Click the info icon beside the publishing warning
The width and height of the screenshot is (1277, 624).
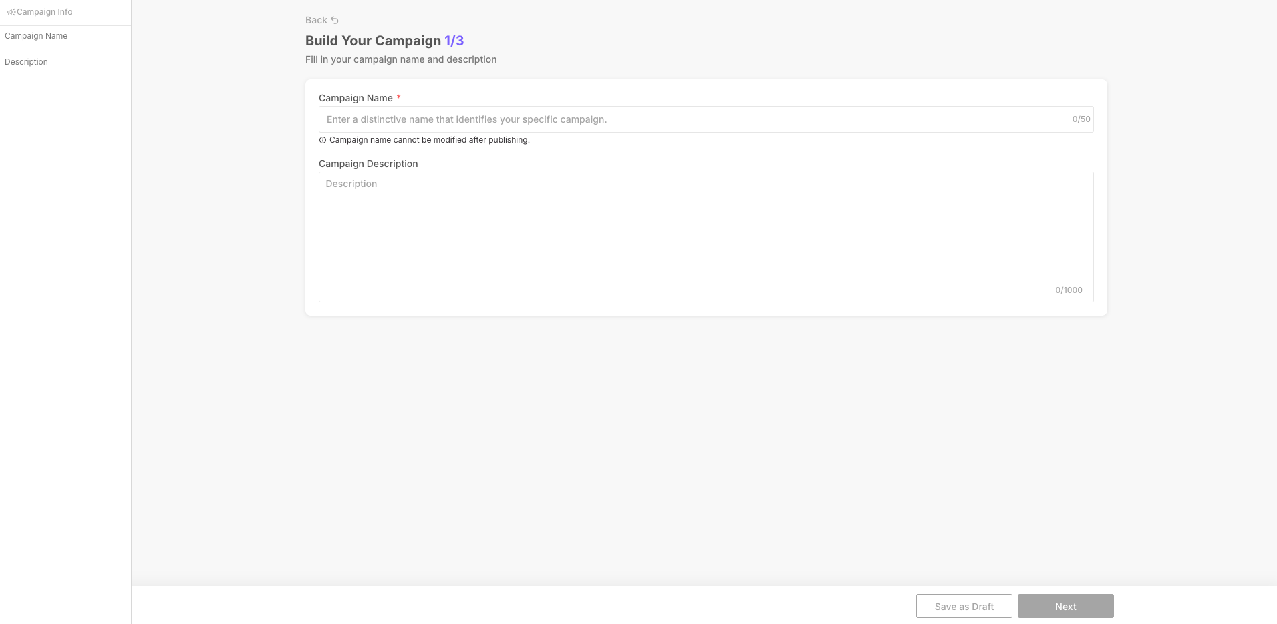click(x=323, y=140)
